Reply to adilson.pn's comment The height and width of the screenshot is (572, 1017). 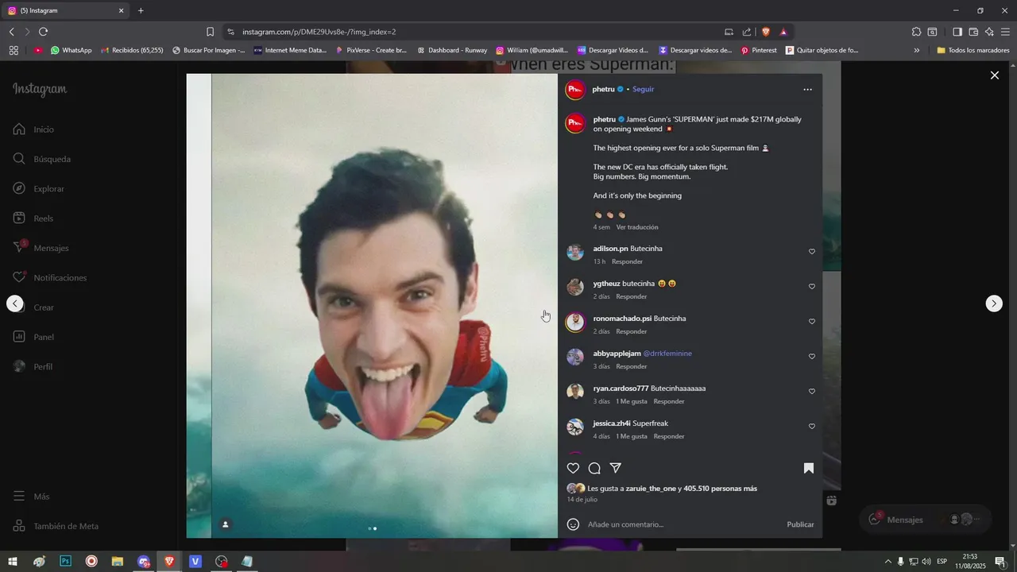click(627, 261)
